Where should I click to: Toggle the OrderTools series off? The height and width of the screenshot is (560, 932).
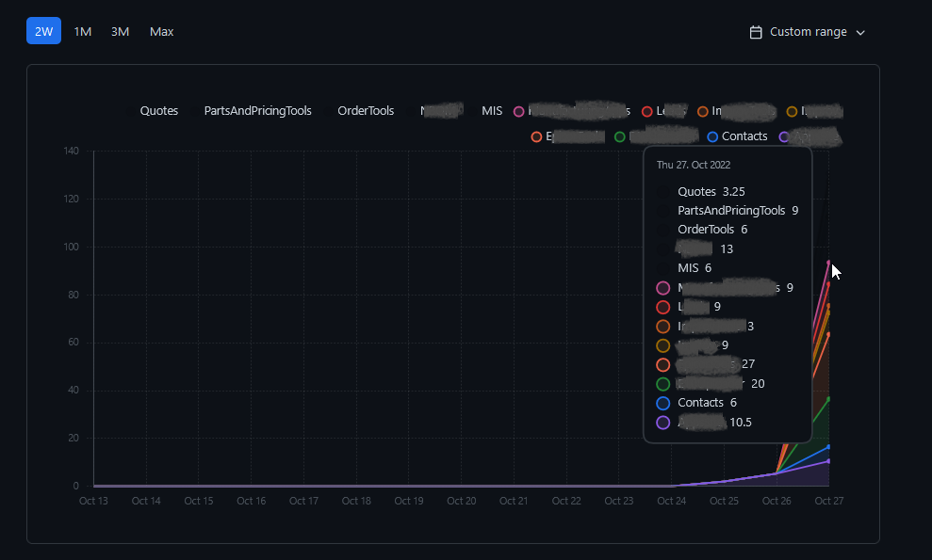click(x=366, y=110)
